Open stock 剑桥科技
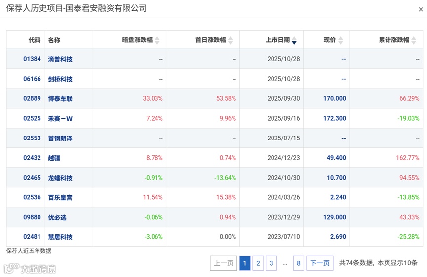Screen dimensions: 427x277 pyautogui.click(x=60, y=79)
